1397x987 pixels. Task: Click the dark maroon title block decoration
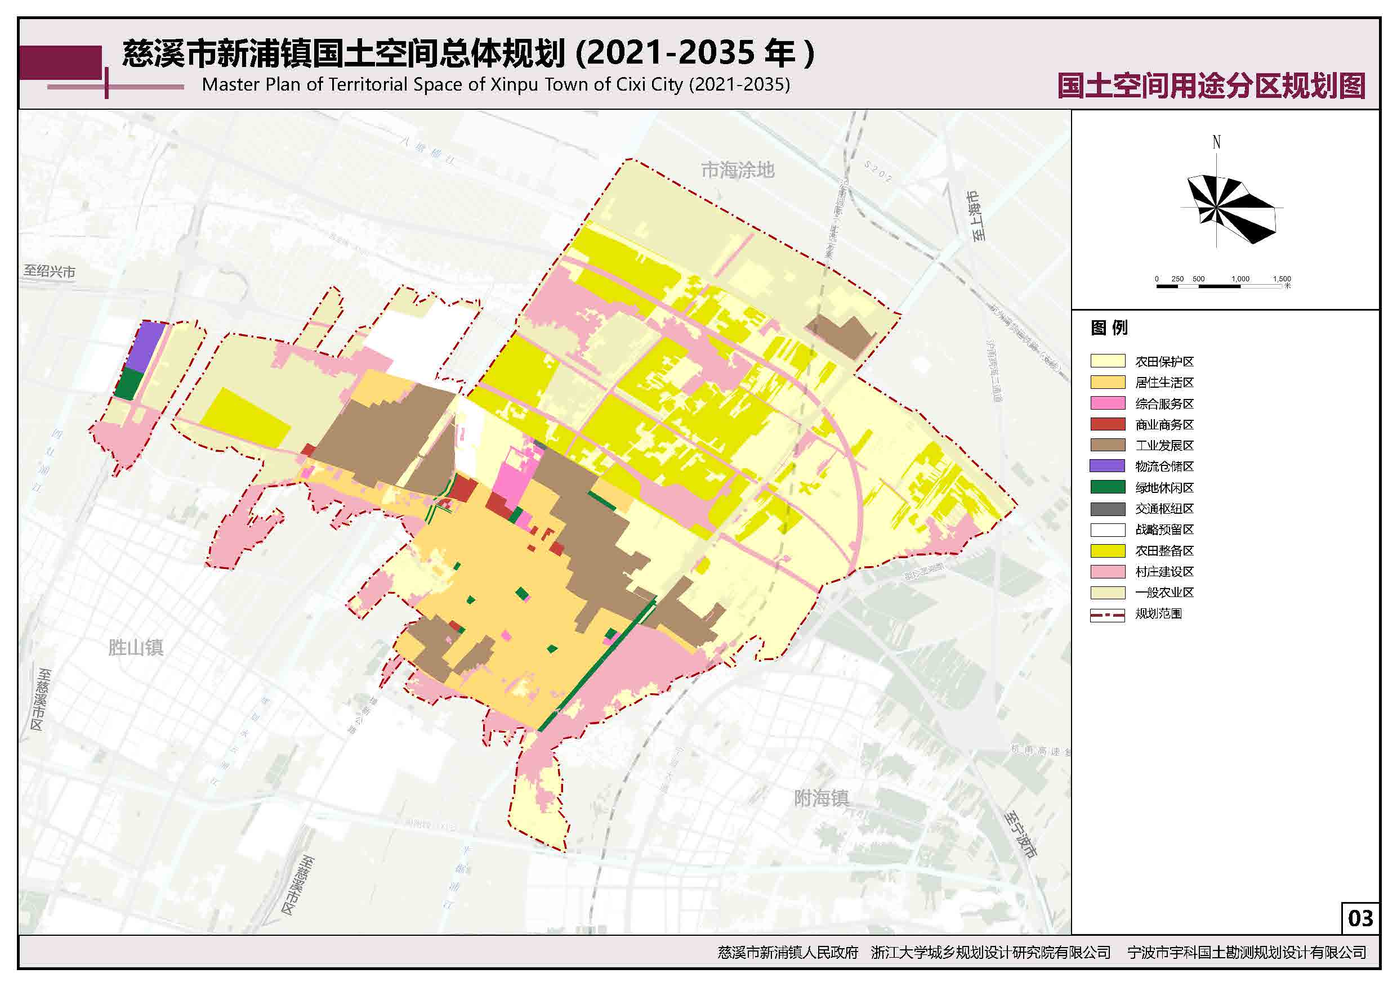click(x=60, y=62)
